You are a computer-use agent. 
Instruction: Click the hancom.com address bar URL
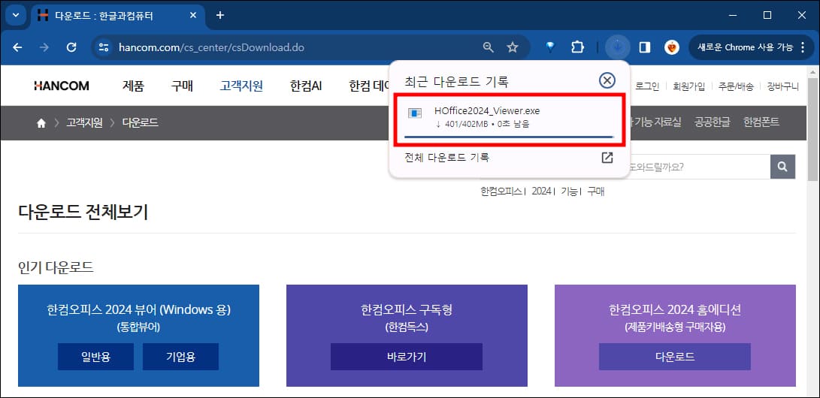click(211, 47)
